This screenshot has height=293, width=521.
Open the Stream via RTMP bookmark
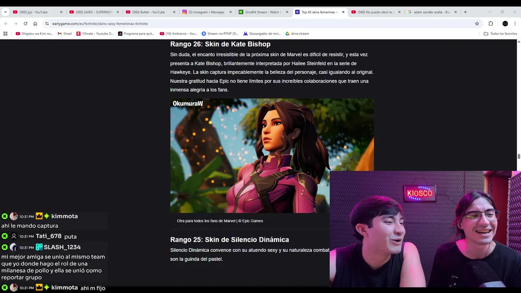[220, 34]
